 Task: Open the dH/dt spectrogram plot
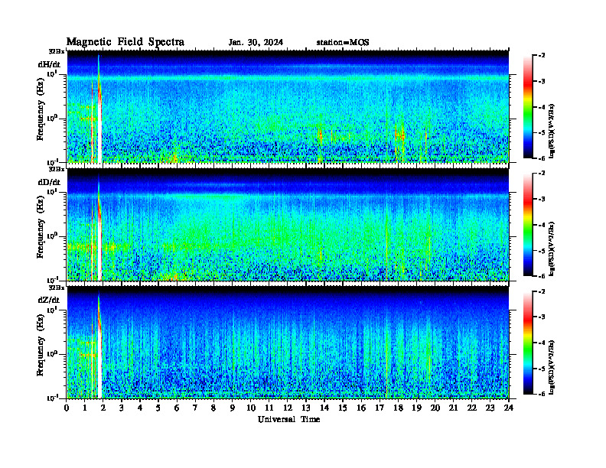(288, 106)
